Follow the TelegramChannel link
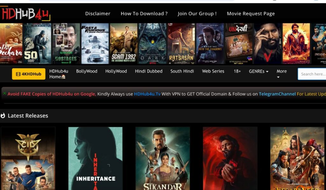 pyautogui.click(x=277, y=94)
